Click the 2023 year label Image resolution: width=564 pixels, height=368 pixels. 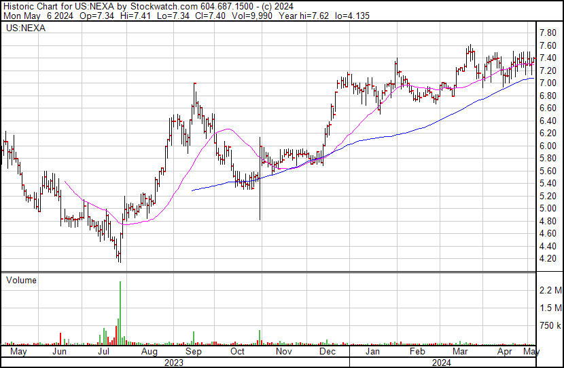coord(174,363)
